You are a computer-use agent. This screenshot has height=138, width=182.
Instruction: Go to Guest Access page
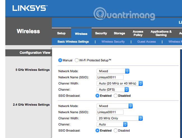(146, 42)
